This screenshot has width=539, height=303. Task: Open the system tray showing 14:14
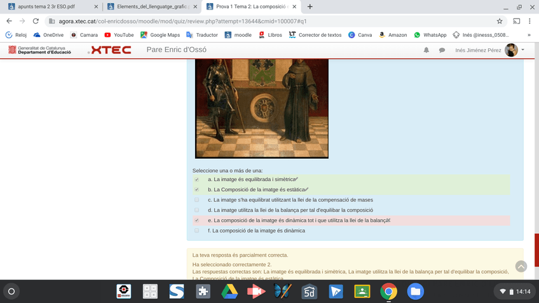pyautogui.click(x=515, y=292)
